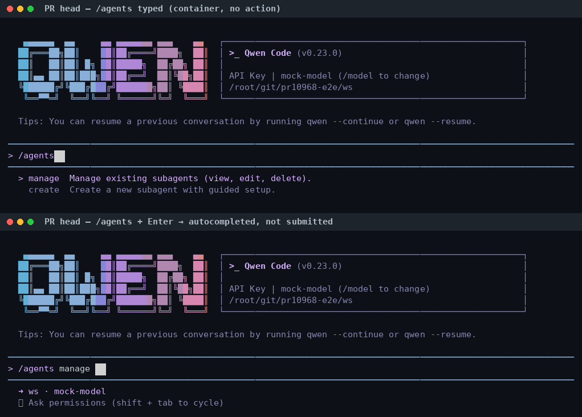This screenshot has height=417, width=582.
Task: Click the block cursor after '/agents manage'
Action: (100, 369)
